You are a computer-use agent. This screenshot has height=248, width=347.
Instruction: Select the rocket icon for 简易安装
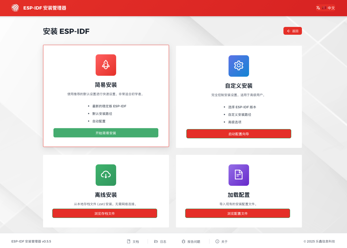click(x=106, y=65)
